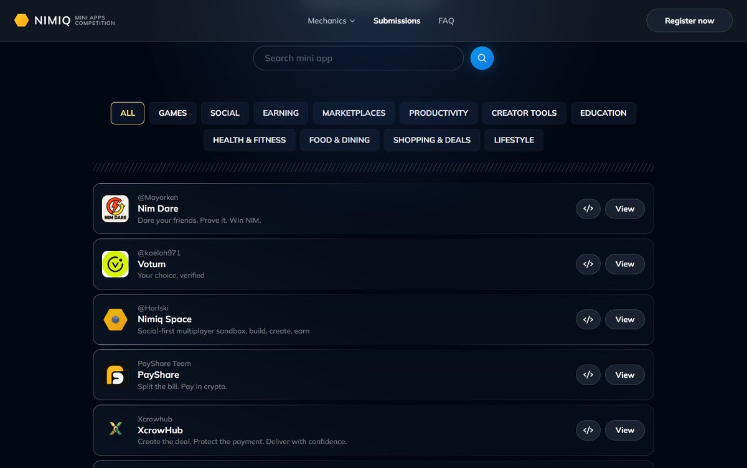Click the Votum green app icon
This screenshot has height=468, width=747.
[x=115, y=264]
